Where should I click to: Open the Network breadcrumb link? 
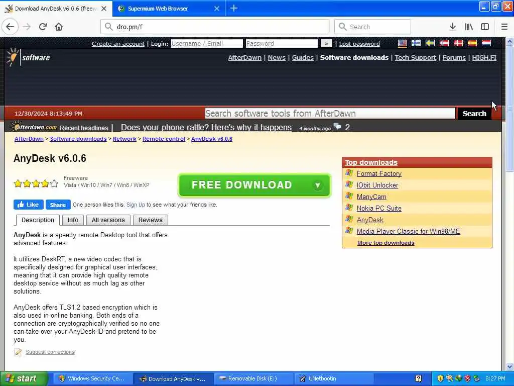(124, 139)
